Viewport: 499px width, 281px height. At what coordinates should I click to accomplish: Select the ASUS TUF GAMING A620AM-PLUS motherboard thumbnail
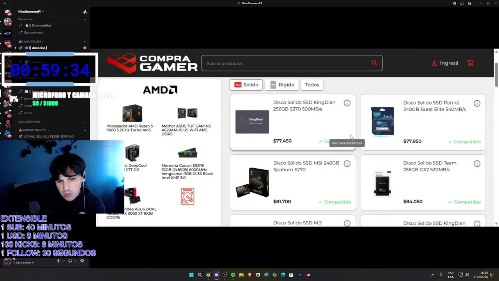(187, 113)
